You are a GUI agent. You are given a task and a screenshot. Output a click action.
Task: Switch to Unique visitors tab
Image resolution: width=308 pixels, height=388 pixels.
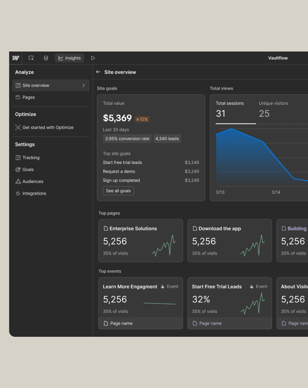274,110
